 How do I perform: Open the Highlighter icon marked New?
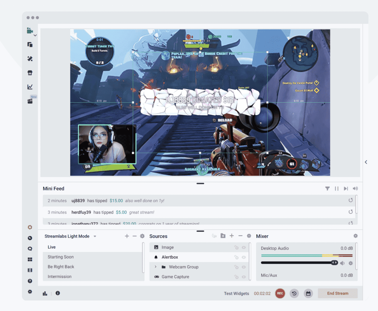pos(30,101)
